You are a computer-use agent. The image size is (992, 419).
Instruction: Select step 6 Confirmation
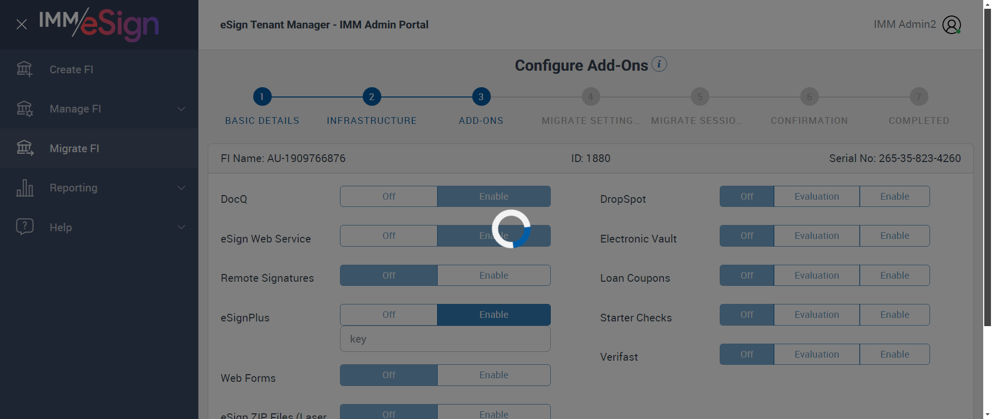pos(810,96)
